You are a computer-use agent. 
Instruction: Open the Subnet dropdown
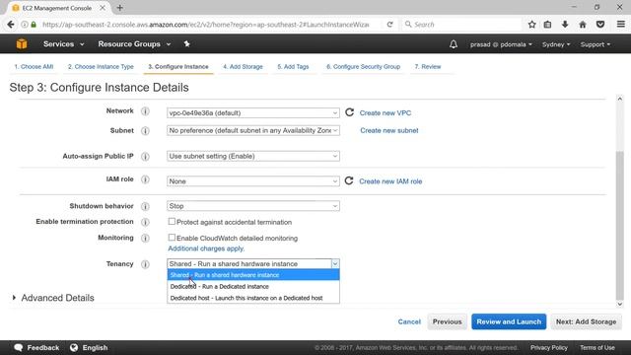click(253, 130)
